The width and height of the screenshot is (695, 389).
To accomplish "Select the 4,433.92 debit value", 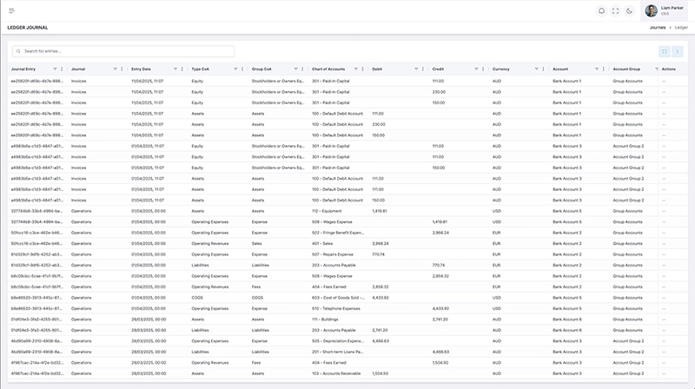I will tap(381, 298).
